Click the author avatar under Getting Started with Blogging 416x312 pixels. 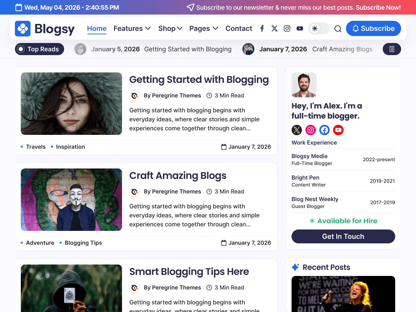point(135,96)
